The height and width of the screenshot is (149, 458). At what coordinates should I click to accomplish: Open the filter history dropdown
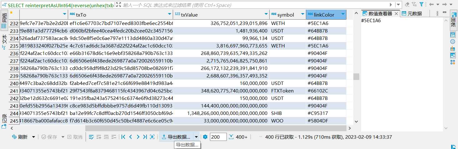click(398, 5)
